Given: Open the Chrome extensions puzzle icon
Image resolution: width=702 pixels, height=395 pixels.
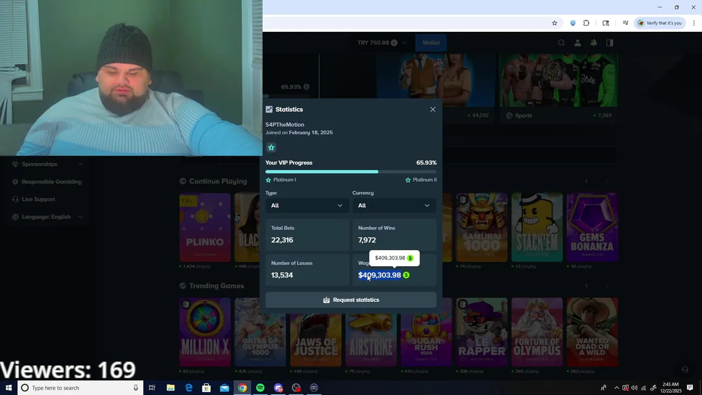Looking at the screenshot, I should tap(586, 23).
